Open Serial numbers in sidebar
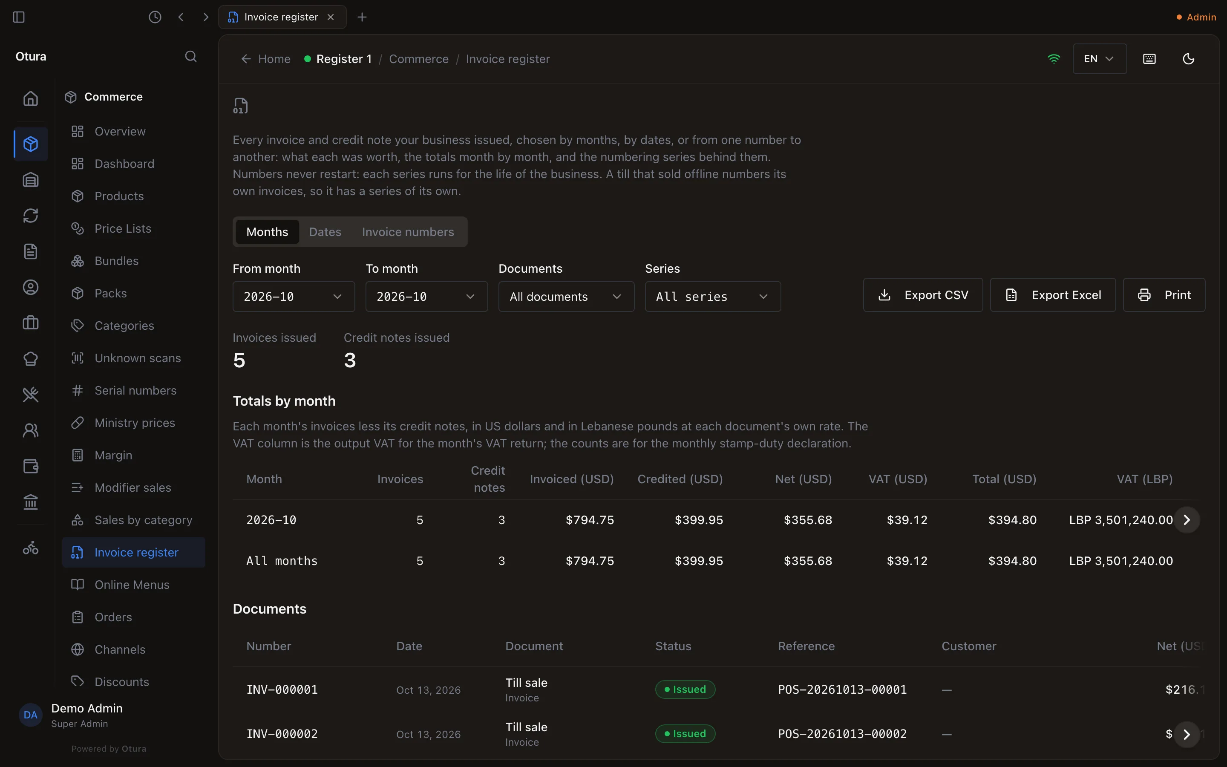The height and width of the screenshot is (767, 1227). pos(134,391)
